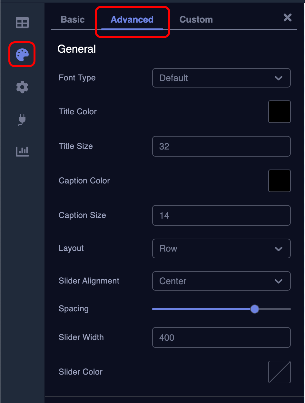Select the palette style icon in sidebar

[22, 54]
